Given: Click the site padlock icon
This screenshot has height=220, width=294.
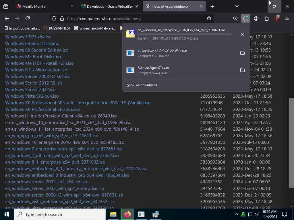Looking at the screenshot, I should click(x=62, y=19).
